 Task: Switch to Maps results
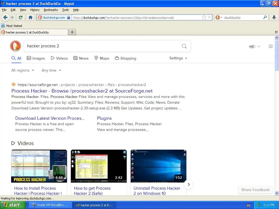click(102, 58)
